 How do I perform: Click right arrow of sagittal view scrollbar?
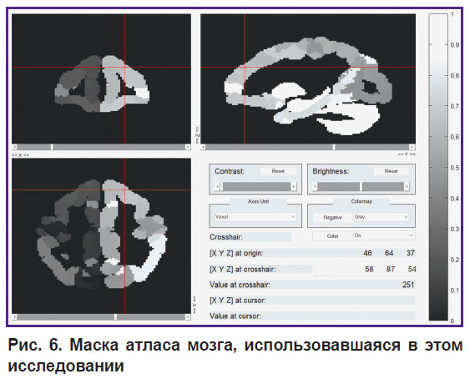[412, 147]
